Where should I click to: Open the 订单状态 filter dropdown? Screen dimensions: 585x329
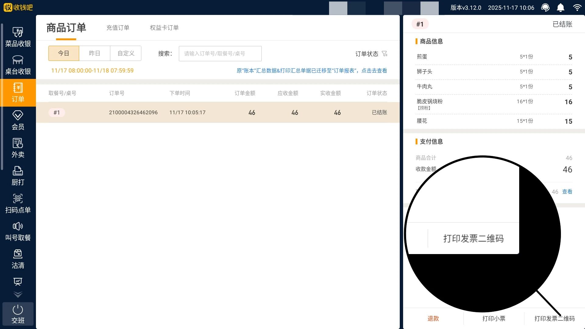click(371, 54)
